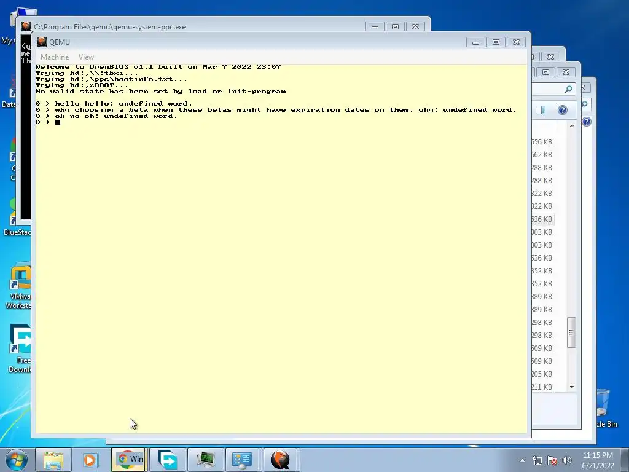Click the OpenBIOS prompt input line in QEMU
Image resolution: width=629 pixels, height=472 pixels.
point(281,122)
